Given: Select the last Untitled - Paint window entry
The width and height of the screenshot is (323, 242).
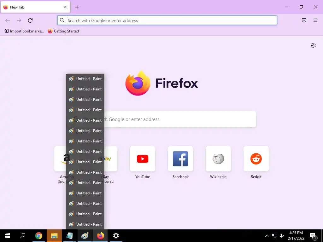Looking at the screenshot, I should pos(85,224).
